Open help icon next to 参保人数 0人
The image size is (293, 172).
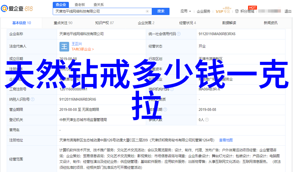pyautogui.click(x=207, y=120)
